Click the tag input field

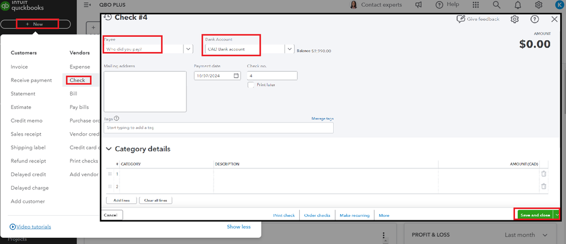[218, 128]
